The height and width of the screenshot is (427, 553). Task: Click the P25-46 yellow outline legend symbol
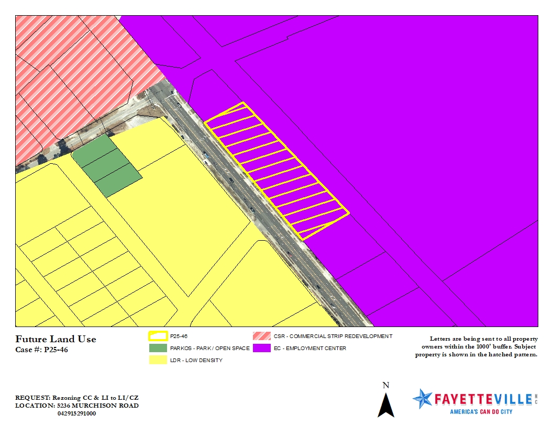click(x=158, y=336)
